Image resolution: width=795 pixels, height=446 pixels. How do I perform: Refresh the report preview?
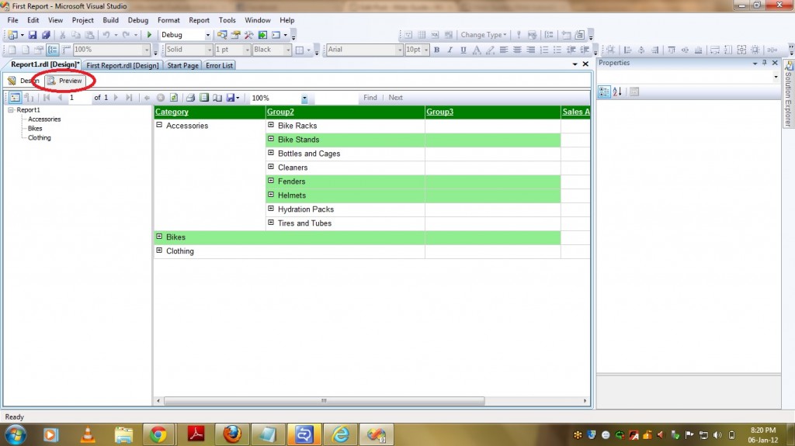[x=175, y=98]
